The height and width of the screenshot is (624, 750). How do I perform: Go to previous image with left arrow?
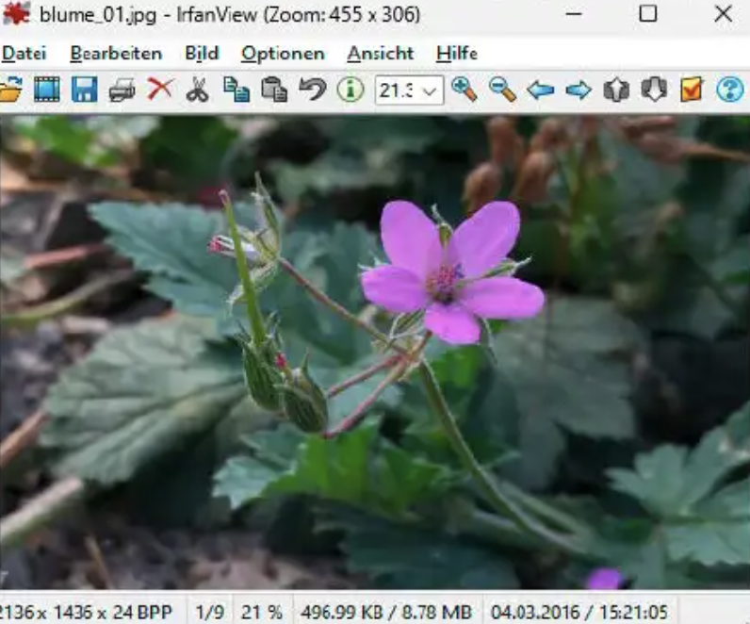coord(540,90)
